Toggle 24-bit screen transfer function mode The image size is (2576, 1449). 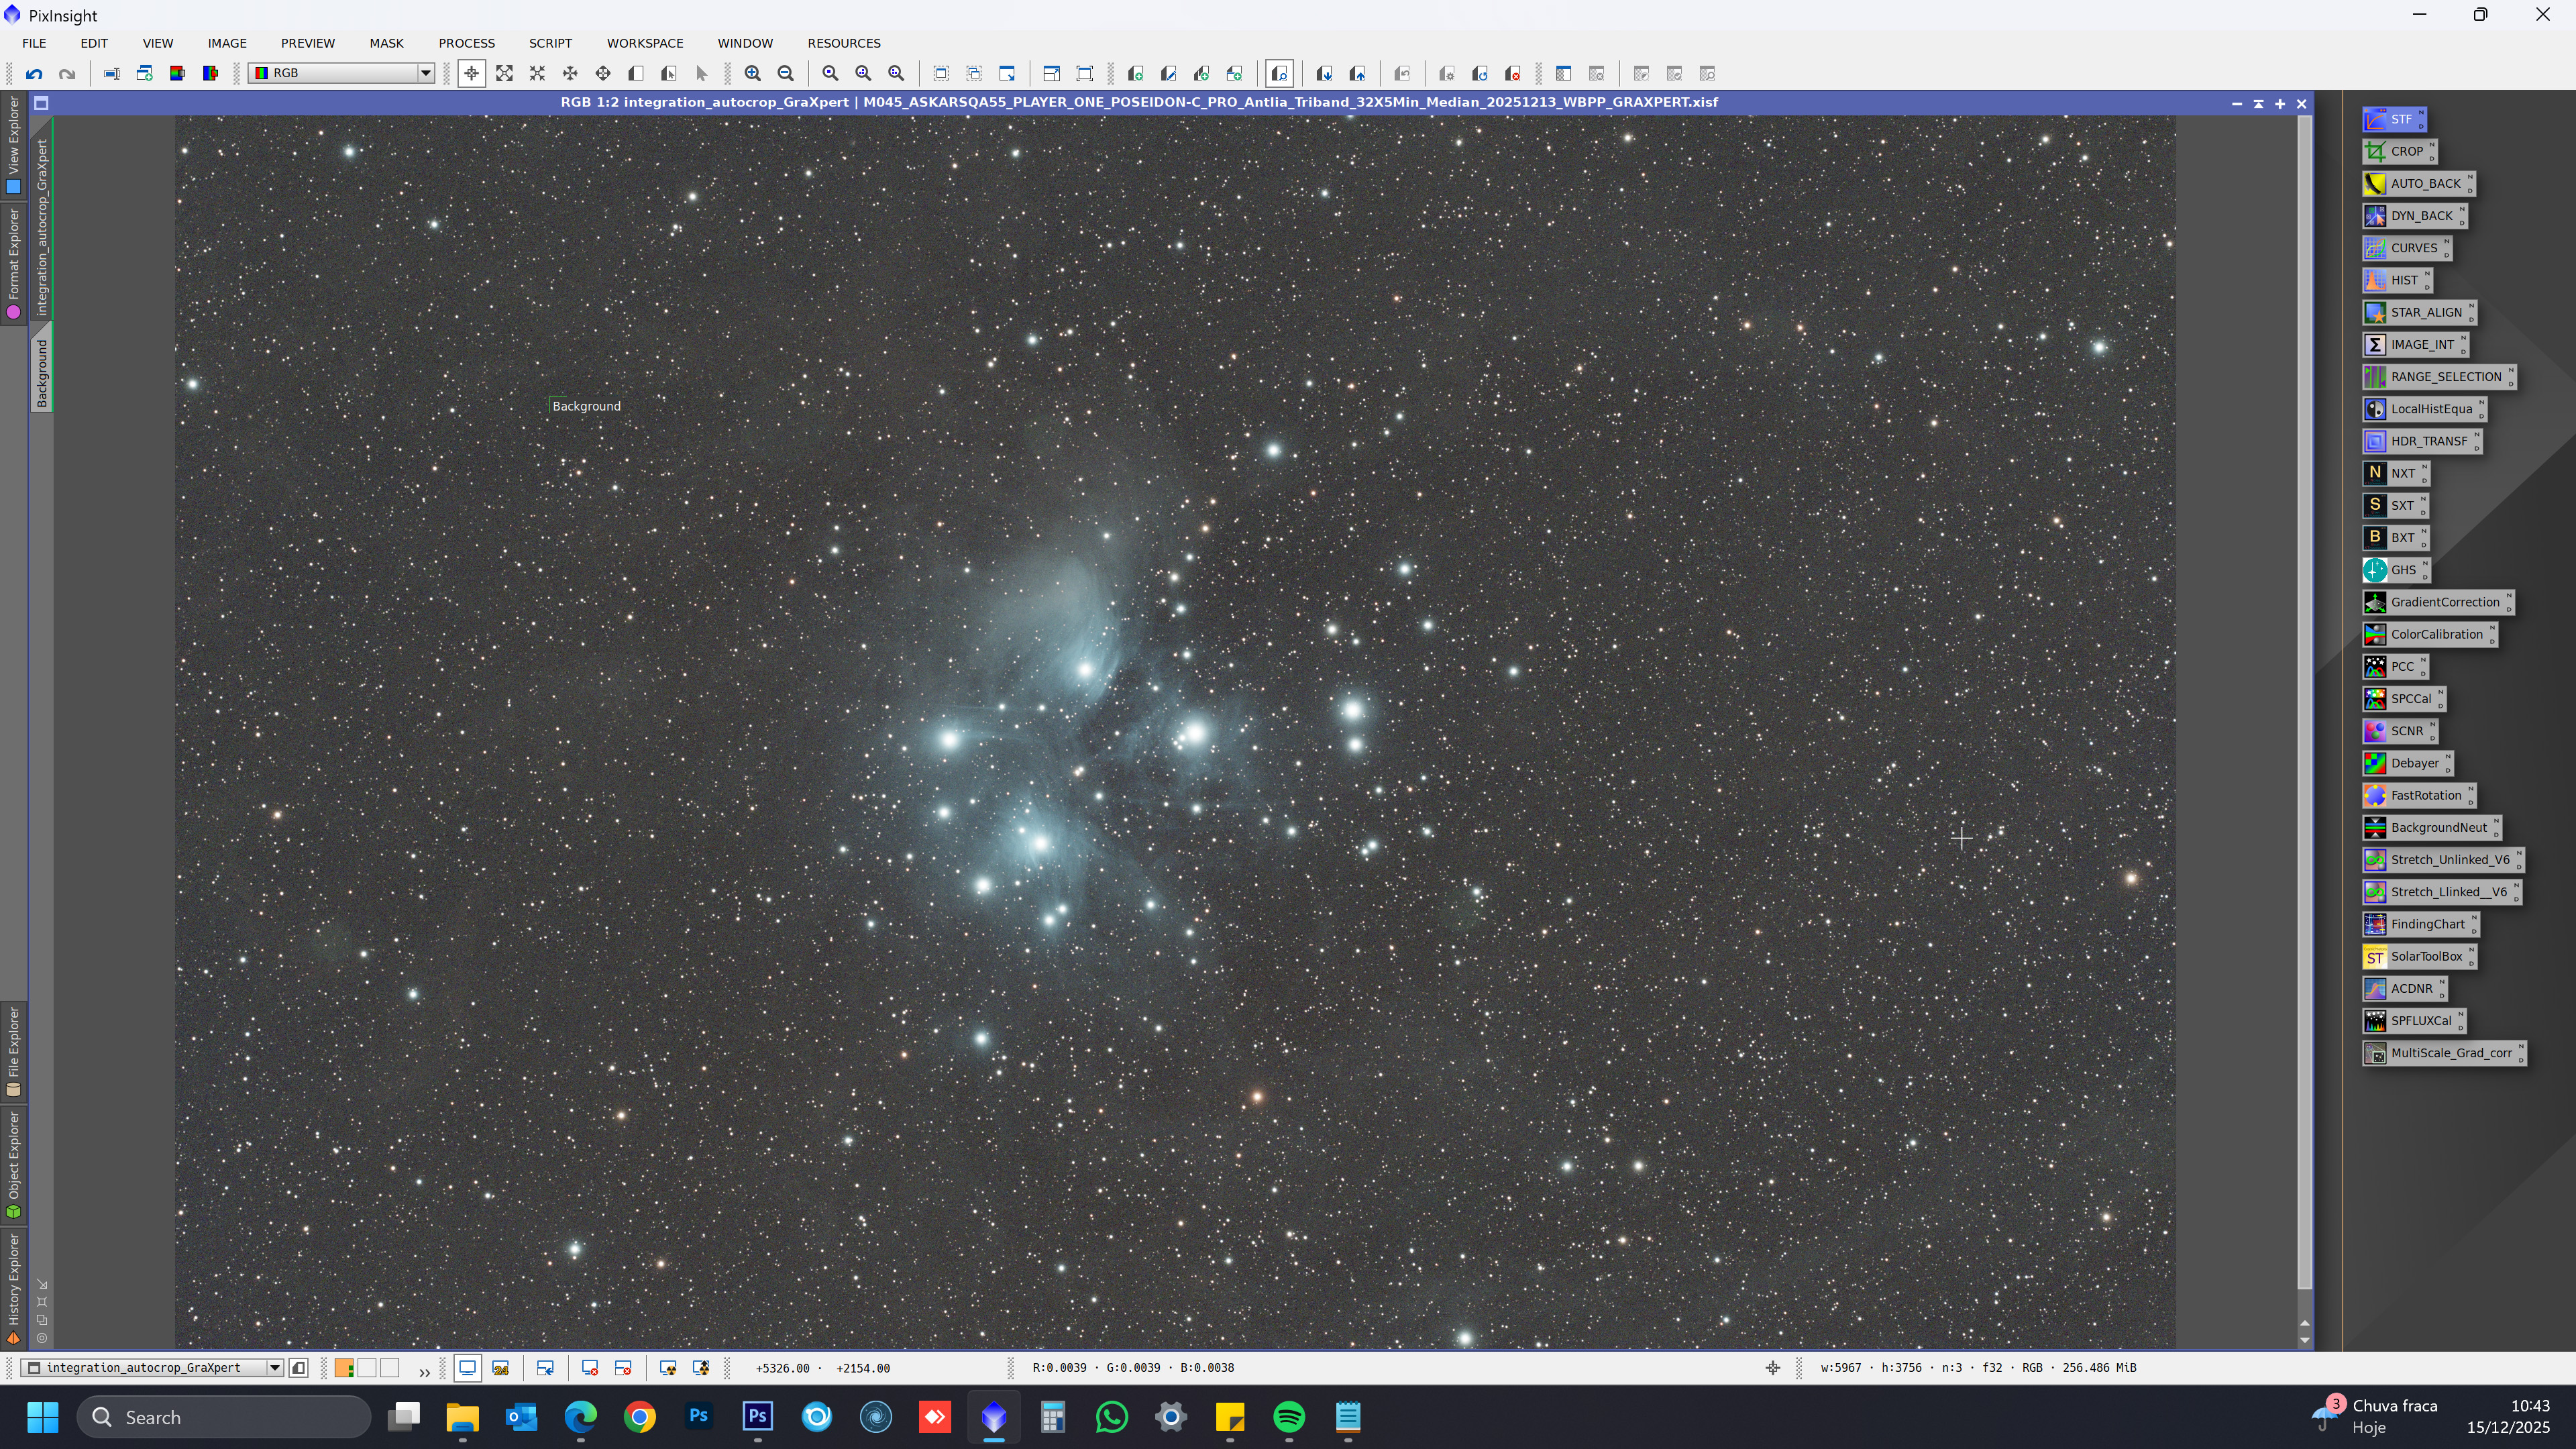pyautogui.click(x=501, y=1368)
